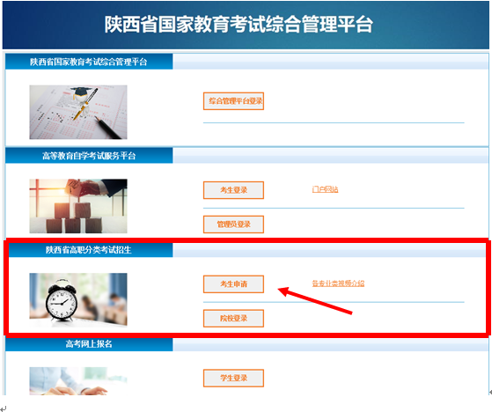The width and height of the screenshot is (492, 412).
Task: Click the alarm clock thumbnail image
Action: click(x=78, y=300)
